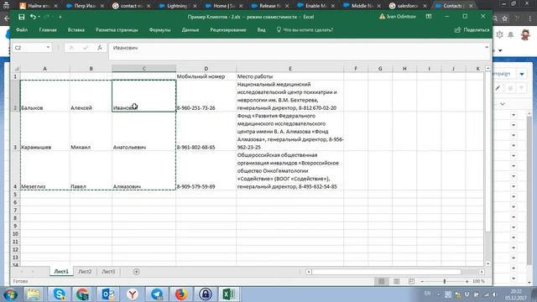Confirm entry with the checkmark icon

coord(86,48)
